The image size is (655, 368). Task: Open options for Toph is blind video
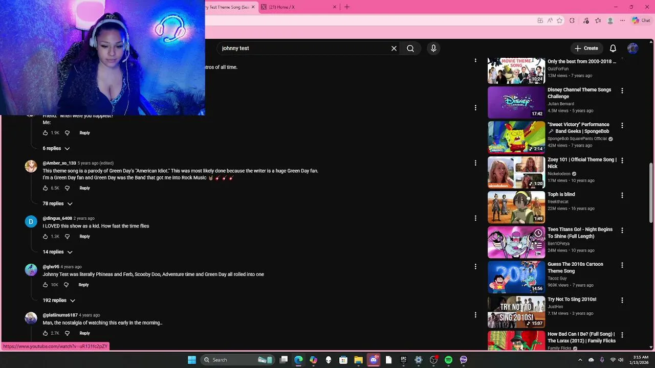622,195
